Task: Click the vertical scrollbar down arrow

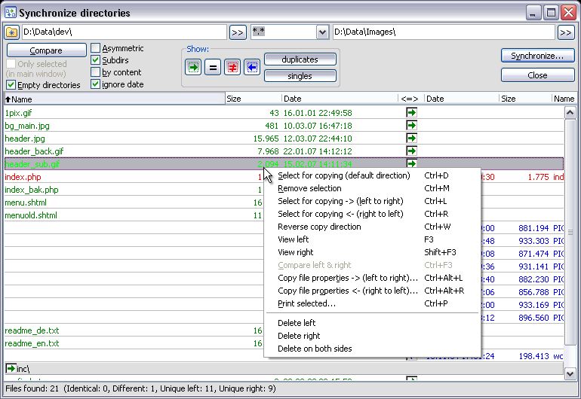Action: pos(571,373)
